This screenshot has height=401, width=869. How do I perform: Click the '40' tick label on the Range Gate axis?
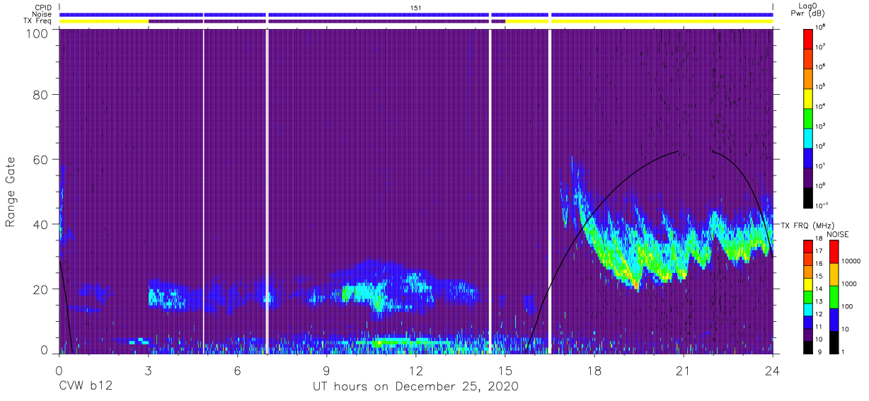(41, 224)
